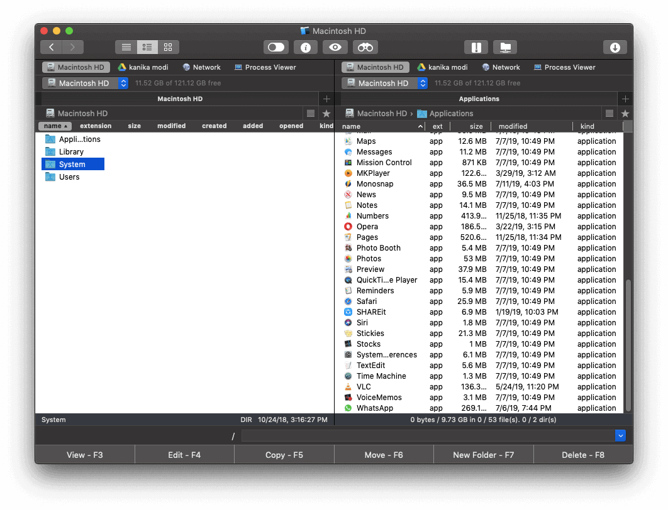
Task: Select the Mission Control app icon
Action: [x=348, y=163]
